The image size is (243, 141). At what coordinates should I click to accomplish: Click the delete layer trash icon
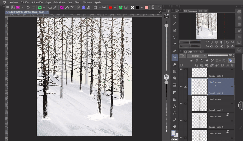(x=232, y=65)
